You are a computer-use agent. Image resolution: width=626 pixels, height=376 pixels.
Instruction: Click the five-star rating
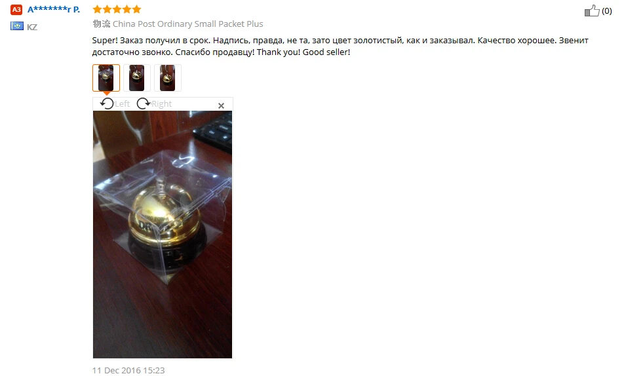pyautogui.click(x=117, y=9)
